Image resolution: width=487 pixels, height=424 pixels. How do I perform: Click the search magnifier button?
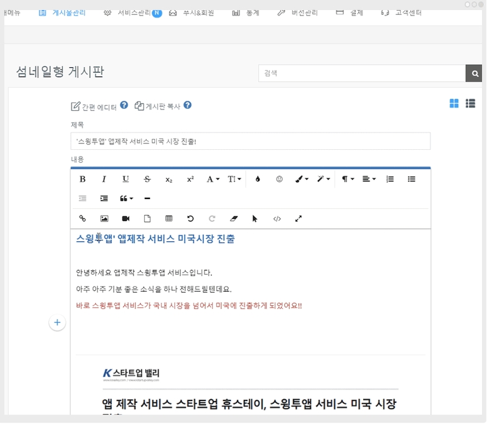pos(475,73)
